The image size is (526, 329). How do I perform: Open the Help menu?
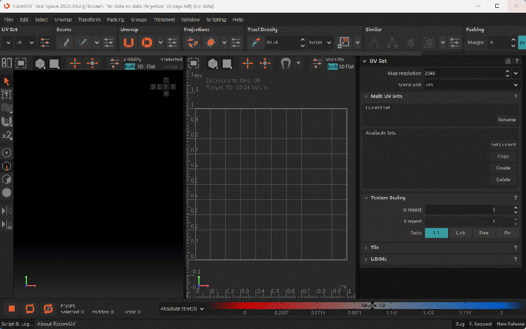(238, 20)
